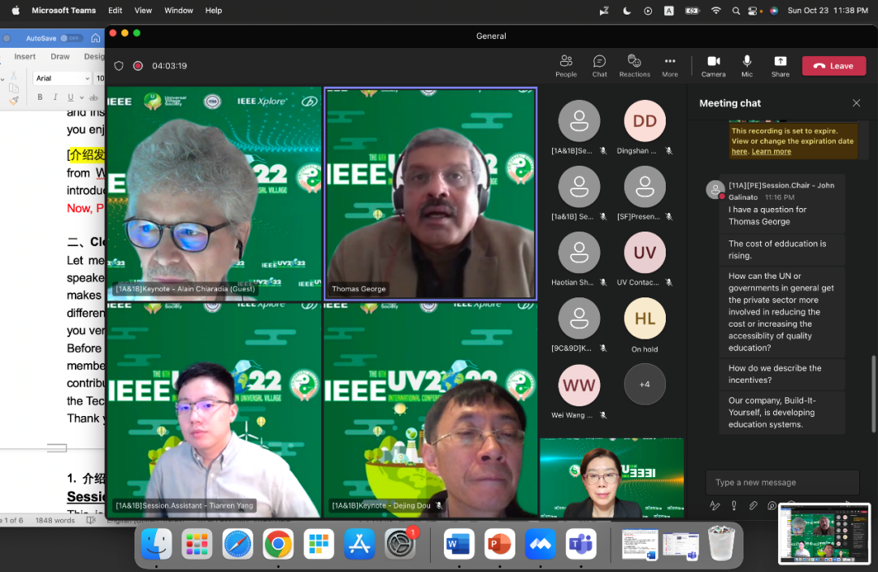Select the UV Contact avatar
Viewport: 878px width, 572px height.
pos(645,253)
